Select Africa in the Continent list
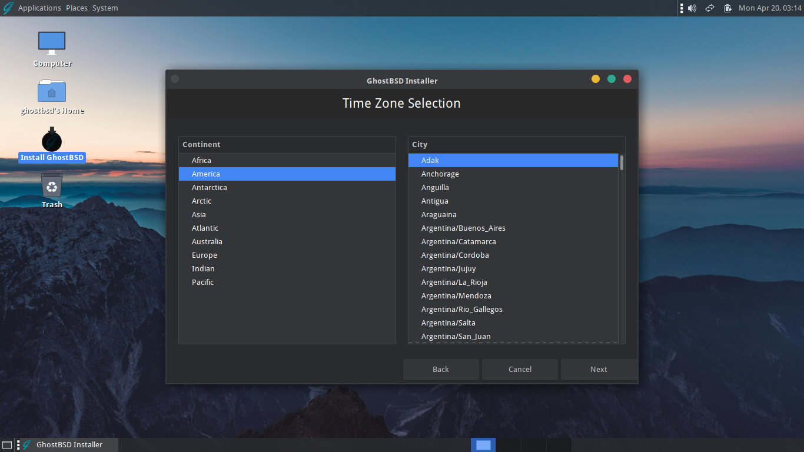Screen dimensions: 804x452 [x=287, y=161]
